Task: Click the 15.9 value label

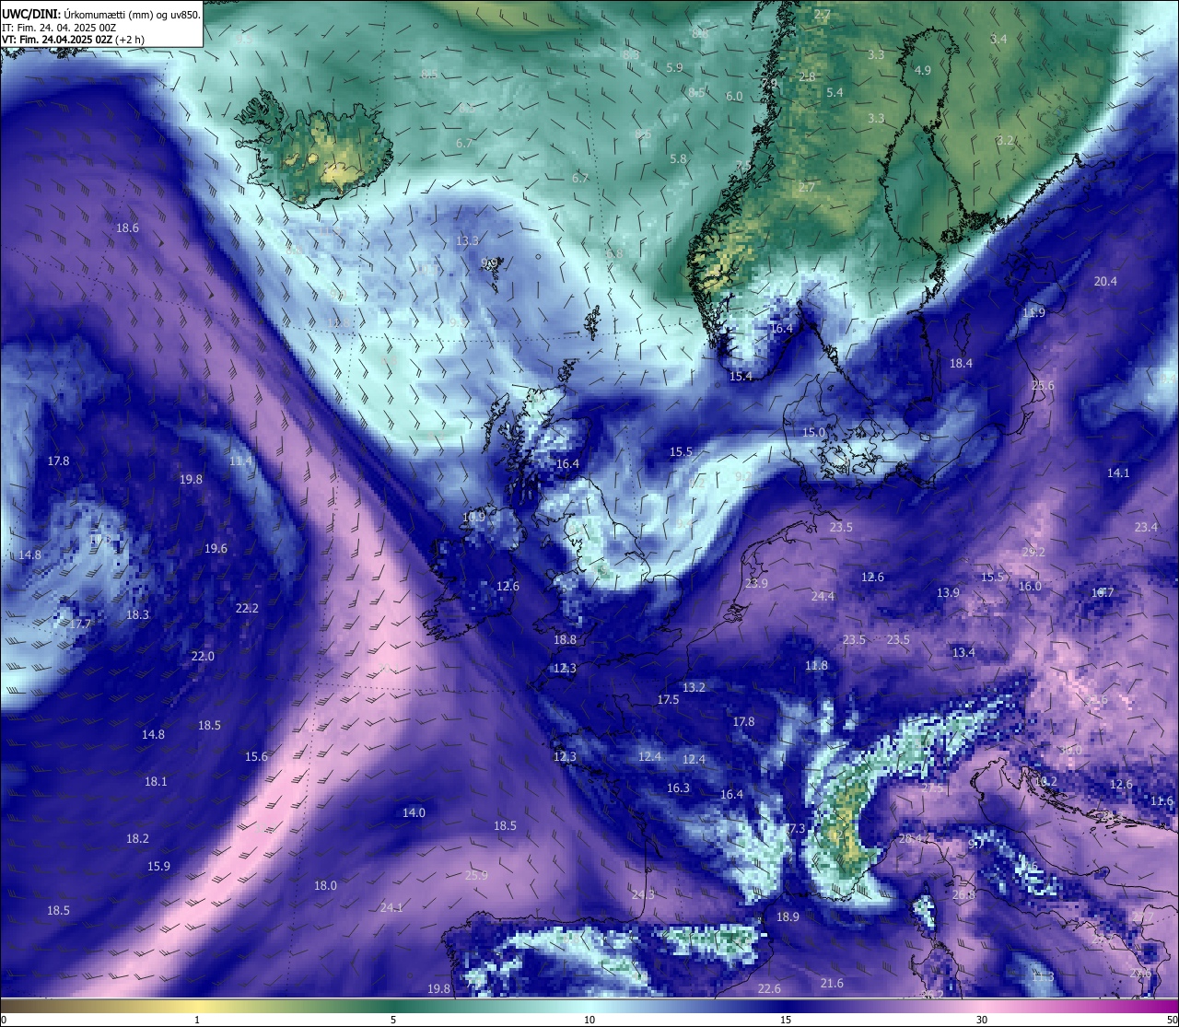Action: tap(158, 866)
